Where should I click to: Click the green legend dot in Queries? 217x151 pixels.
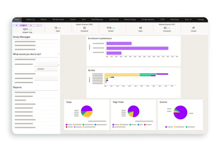186,127
